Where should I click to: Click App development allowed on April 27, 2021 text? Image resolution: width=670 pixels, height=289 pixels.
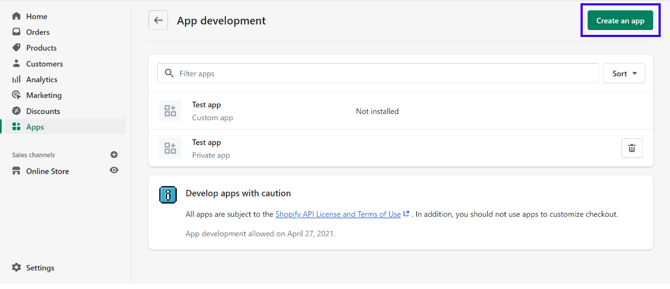260,233
